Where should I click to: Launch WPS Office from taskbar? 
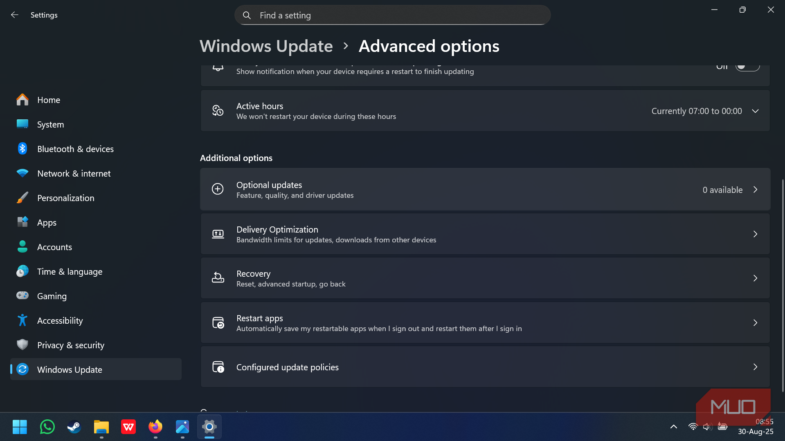[x=128, y=427]
